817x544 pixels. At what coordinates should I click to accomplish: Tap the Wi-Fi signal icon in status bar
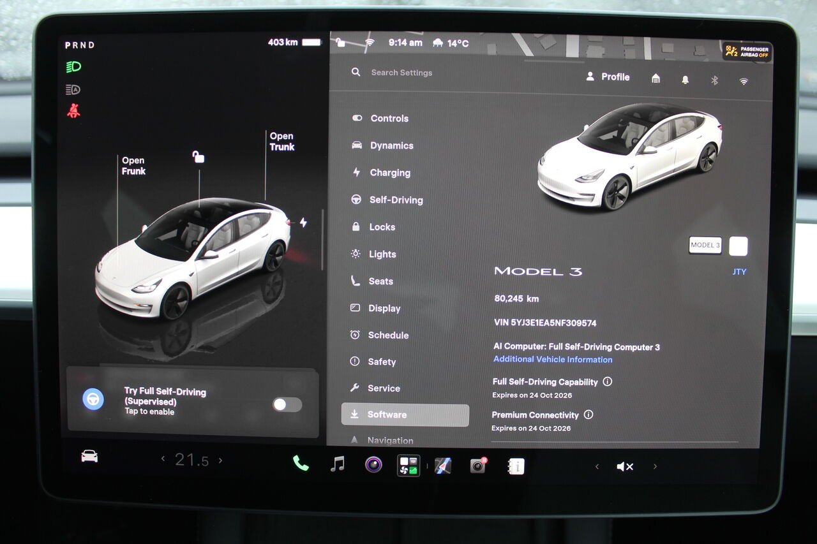pyautogui.click(x=369, y=43)
